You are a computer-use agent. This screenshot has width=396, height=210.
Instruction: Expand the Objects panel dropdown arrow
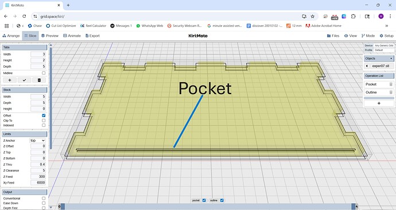(x=391, y=59)
